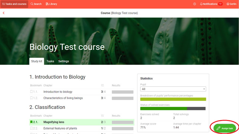Open the Library from the top bar
Viewport: 239px width, 134px height.
pos(51,4)
